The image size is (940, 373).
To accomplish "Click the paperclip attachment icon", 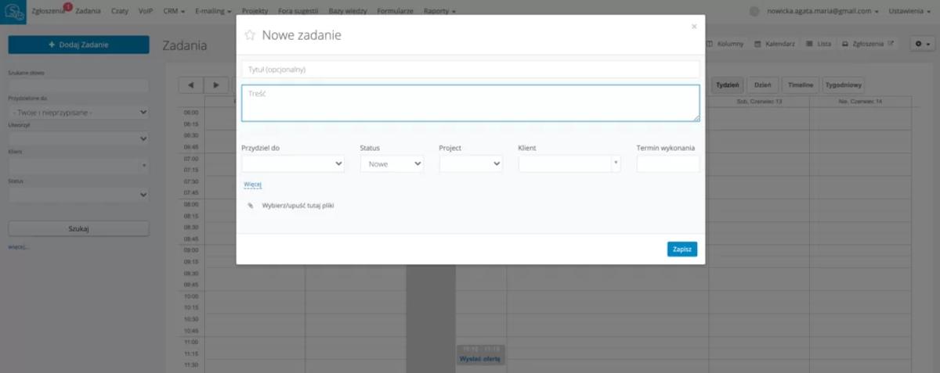I will (x=251, y=206).
